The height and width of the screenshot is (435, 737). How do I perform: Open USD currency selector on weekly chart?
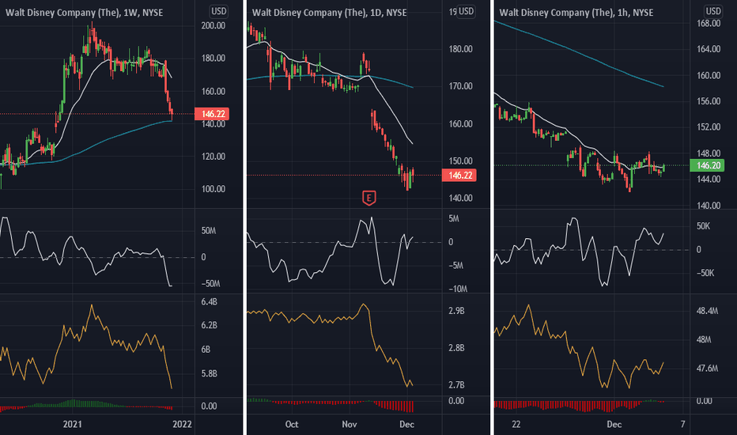[x=218, y=11]
